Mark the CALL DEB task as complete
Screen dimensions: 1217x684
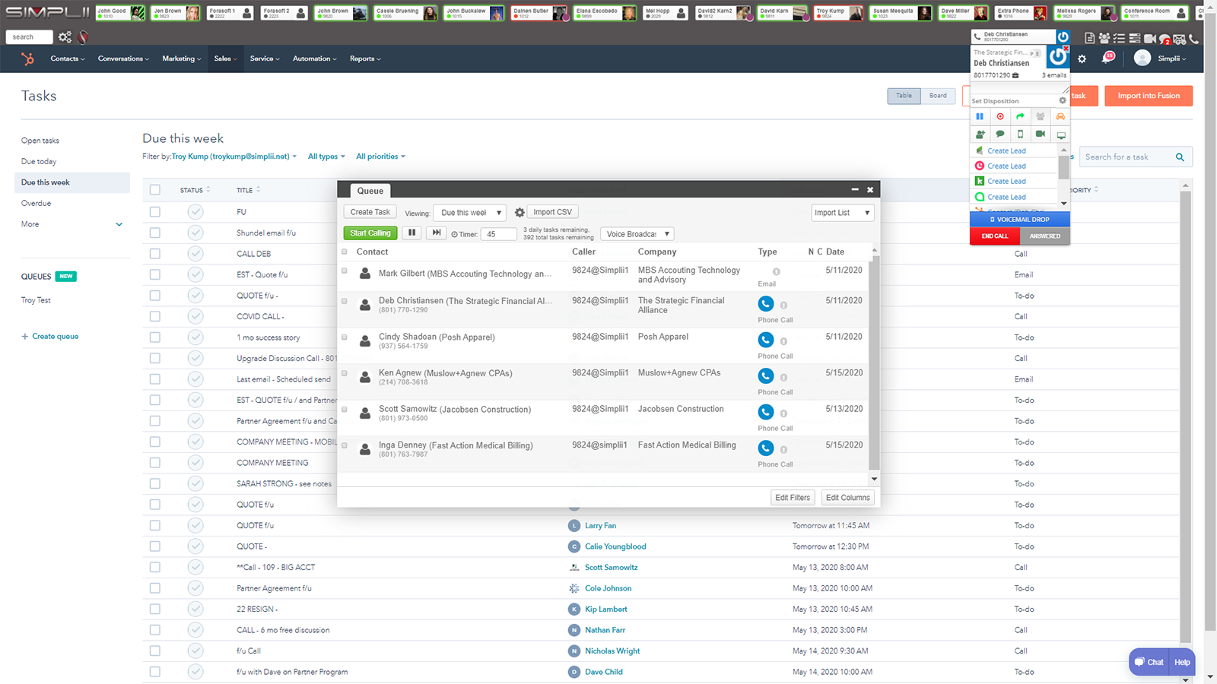tap(195, 254)
